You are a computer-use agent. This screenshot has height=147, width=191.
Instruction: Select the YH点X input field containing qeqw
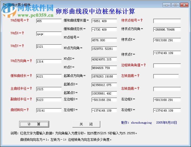click(x=49, y=34)
